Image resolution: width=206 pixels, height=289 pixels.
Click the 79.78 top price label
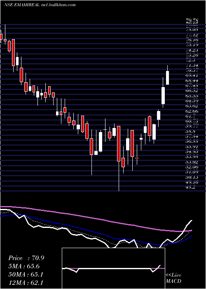[x=192, y=21]
